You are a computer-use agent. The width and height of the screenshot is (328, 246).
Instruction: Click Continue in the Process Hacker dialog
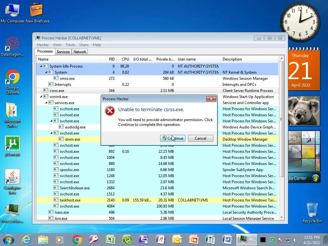(173, 138)
